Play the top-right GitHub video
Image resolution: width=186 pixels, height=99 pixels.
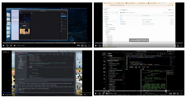pyautogui.click(x=96, y=46)
